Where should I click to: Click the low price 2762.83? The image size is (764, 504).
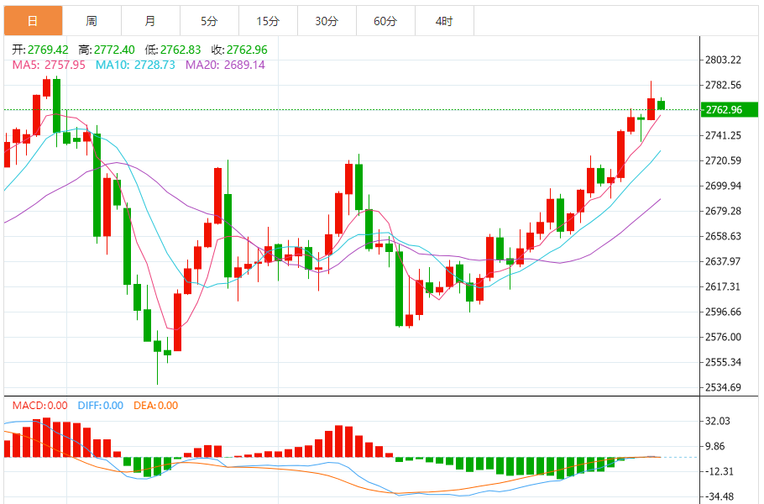(181, 50)
